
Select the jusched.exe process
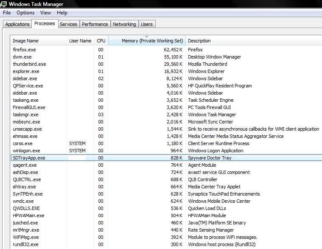click(x=166, y=223)
